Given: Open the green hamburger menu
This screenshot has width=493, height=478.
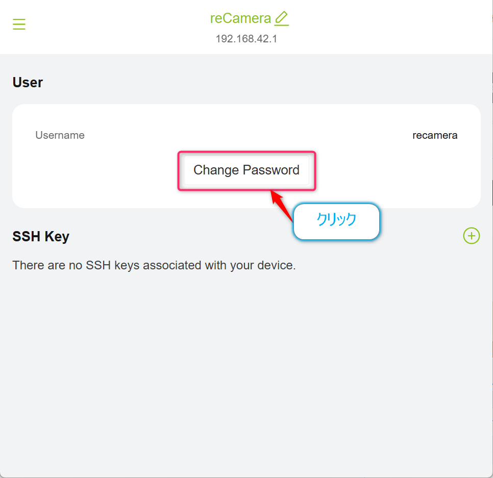Looking at the screenshot, I should click(19, 24).
